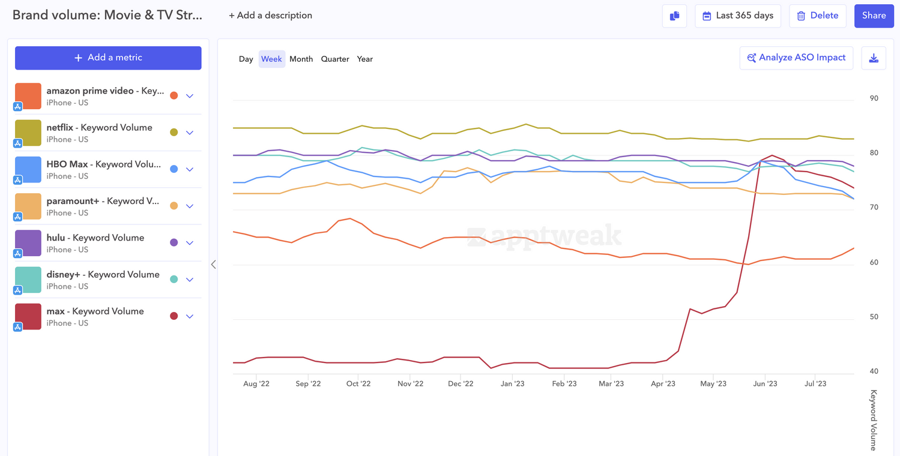900x456 pixels.
Task: Click disney+ - Keyword Volume label
Action: (103, 274)
